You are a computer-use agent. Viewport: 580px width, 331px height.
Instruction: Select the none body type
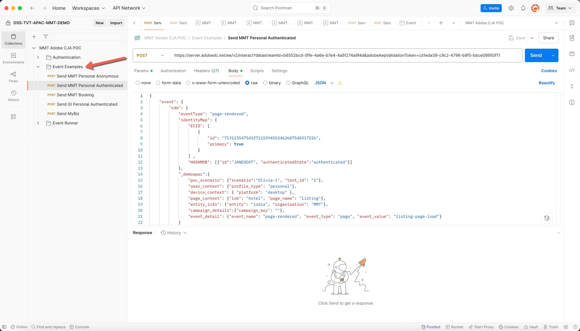pos(138,83)
